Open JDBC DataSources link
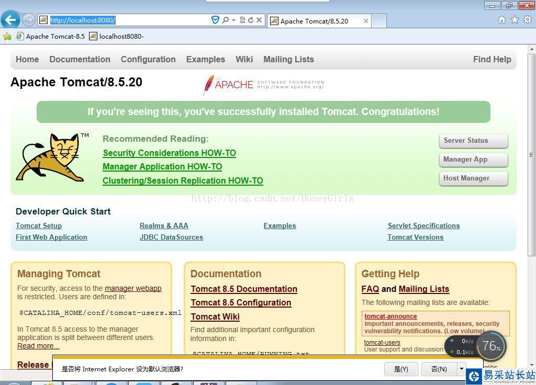Image resolution: width=536 pixels, height=385 pixels. tap(171, 237)
